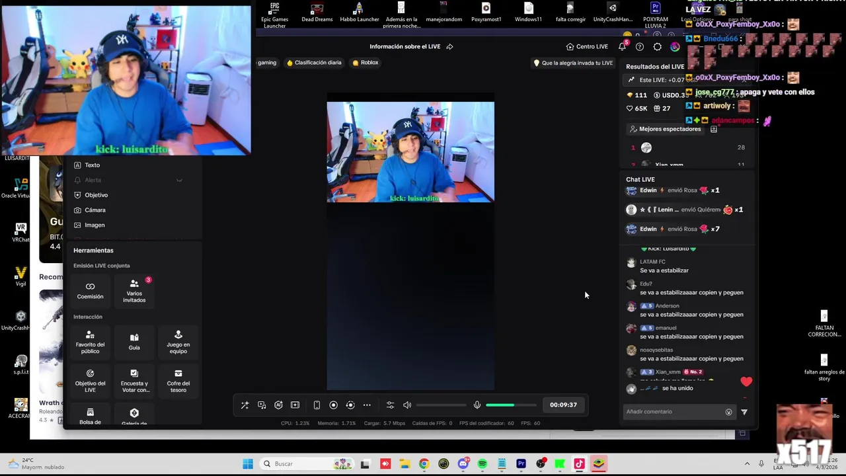This screenshot has width=846, height=476.
Task: Open the weather widget in the taskbar
Action: pyautogui.click(x=36, y=463)
